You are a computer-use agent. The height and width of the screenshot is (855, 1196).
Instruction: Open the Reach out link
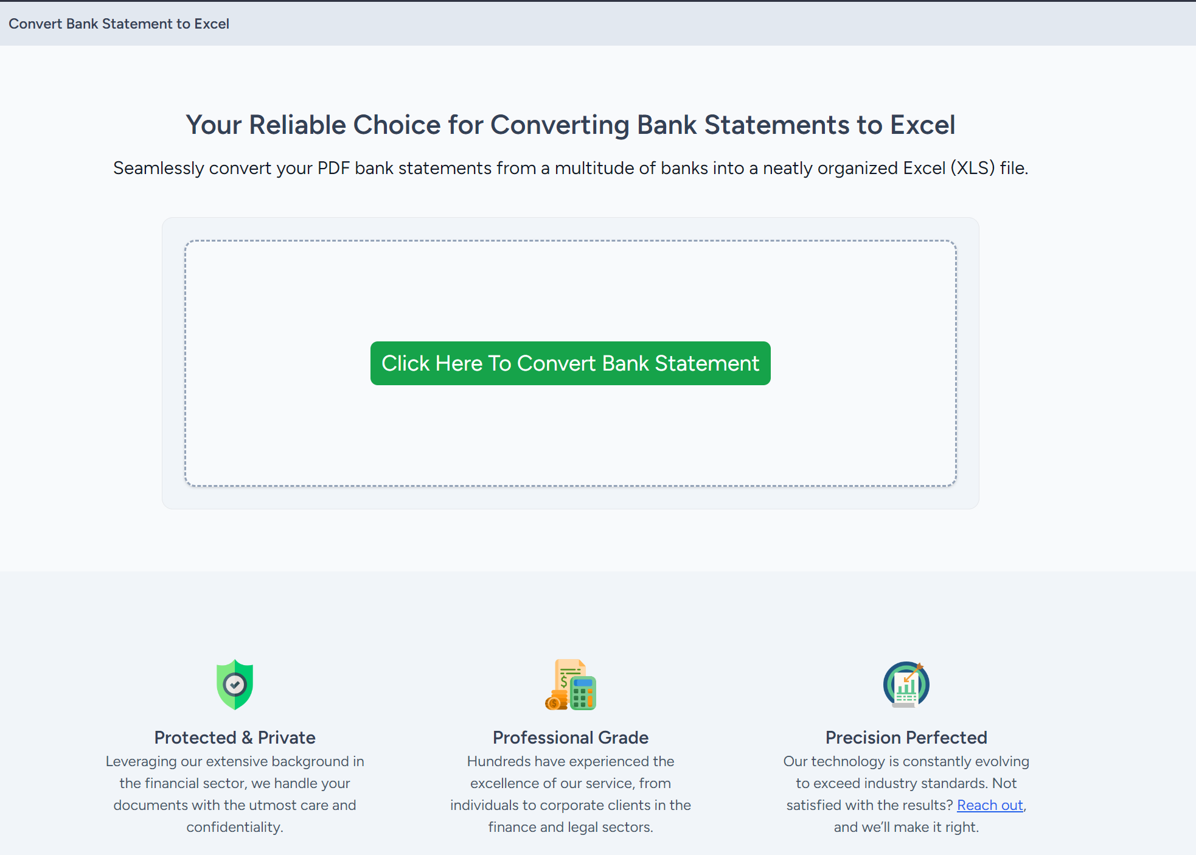point(990,805)
